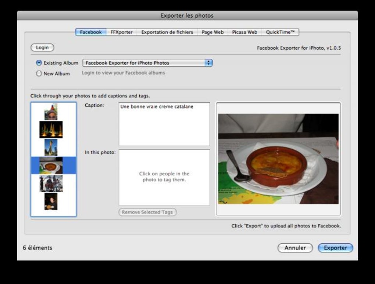This screenshot has height=284, width=375.
Task: Select the illuminated fountains thumbnail
Action: [51, 130]
